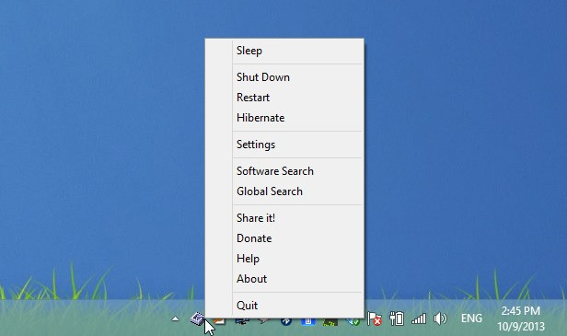Open Action Center flag icon
The image size is (567, 336).
click(375, 319)
